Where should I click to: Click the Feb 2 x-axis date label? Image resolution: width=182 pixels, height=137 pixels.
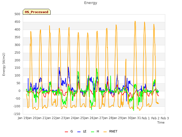[155, 118]
